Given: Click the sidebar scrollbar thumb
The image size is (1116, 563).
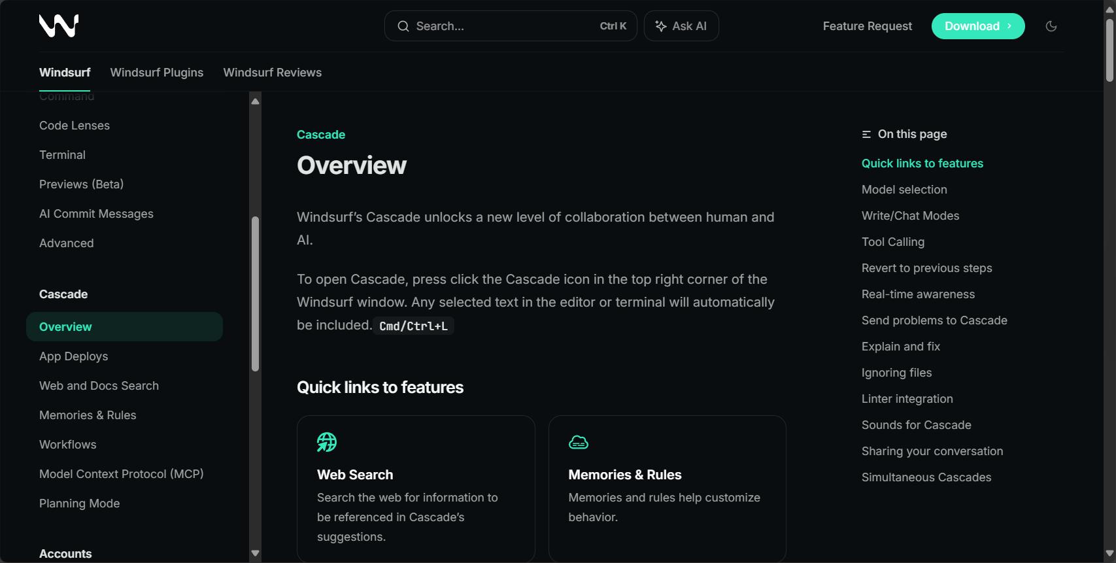Looking at the screenshot, I should tap(256, 294).
